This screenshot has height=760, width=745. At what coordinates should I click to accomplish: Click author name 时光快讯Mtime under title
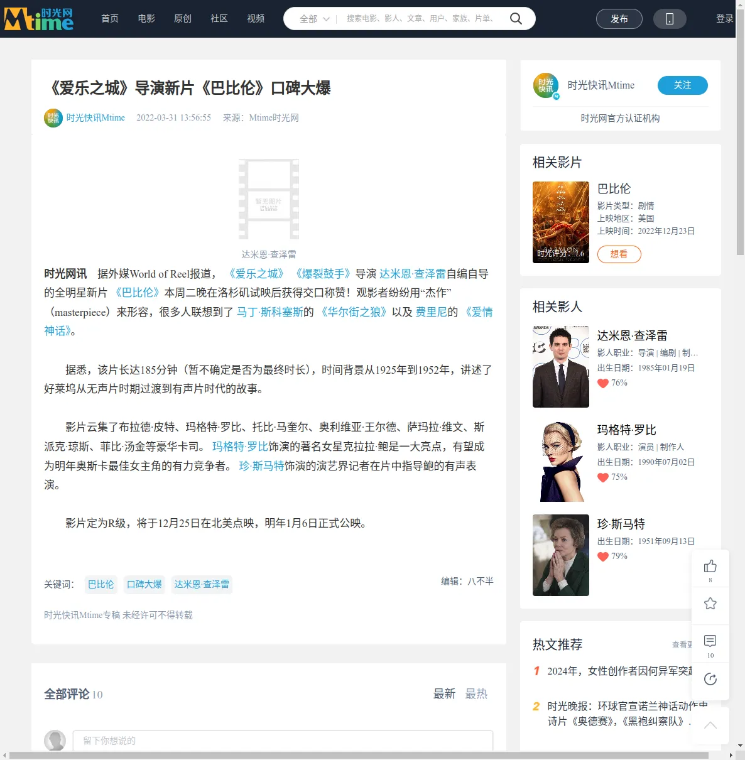(x=95, y=118)
